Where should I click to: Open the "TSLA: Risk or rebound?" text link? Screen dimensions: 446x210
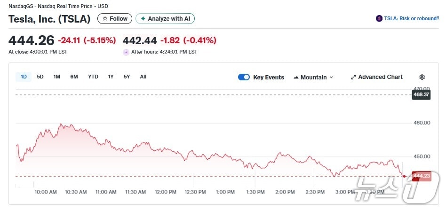coord(411,19)
